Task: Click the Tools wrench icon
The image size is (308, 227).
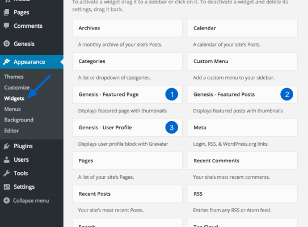Action: pos(6,173)
